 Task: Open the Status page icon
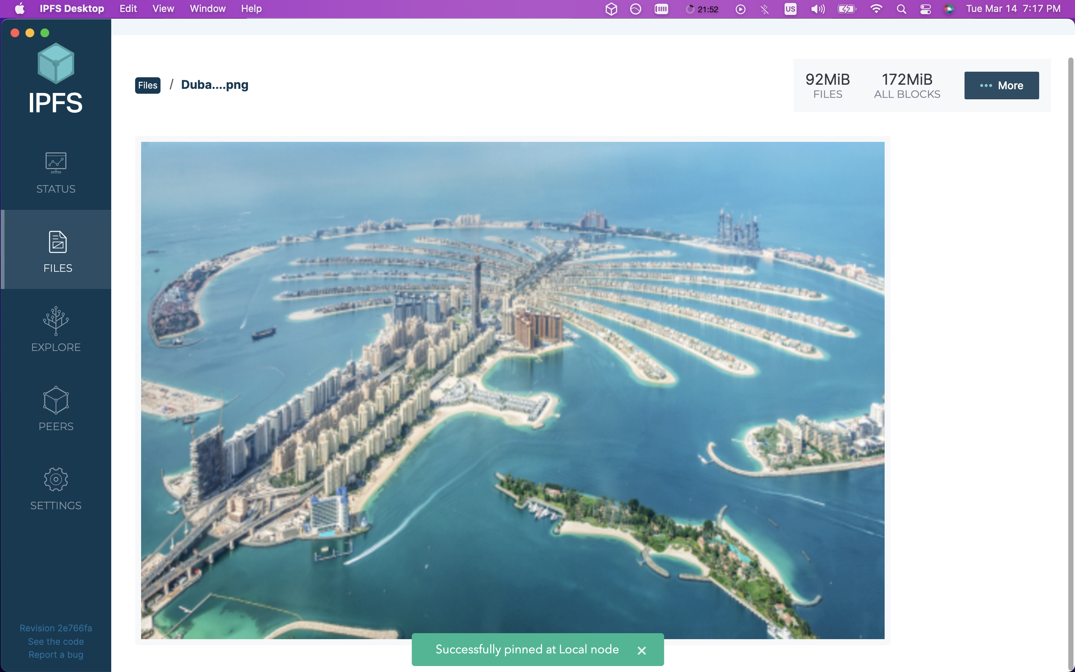point(56,163)
